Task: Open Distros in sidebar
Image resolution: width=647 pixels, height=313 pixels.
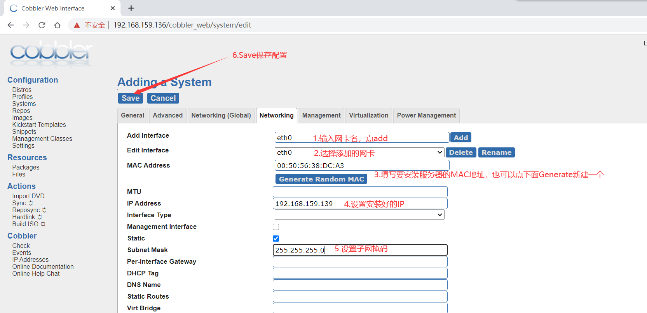Action: click(x=22, y=90)
